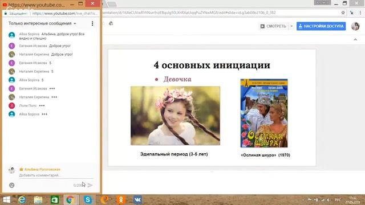Click the Google Drive icon in Slides header

click(x=111, y=23)
